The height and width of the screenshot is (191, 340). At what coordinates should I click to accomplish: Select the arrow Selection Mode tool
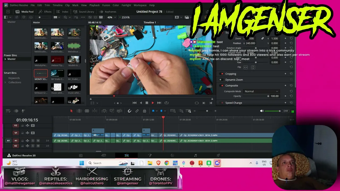coord(71,111)
